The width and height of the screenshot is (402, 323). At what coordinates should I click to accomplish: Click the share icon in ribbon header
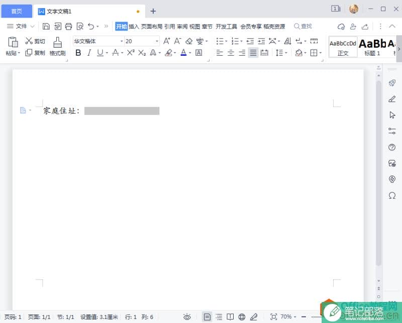[x=365, y=27]
